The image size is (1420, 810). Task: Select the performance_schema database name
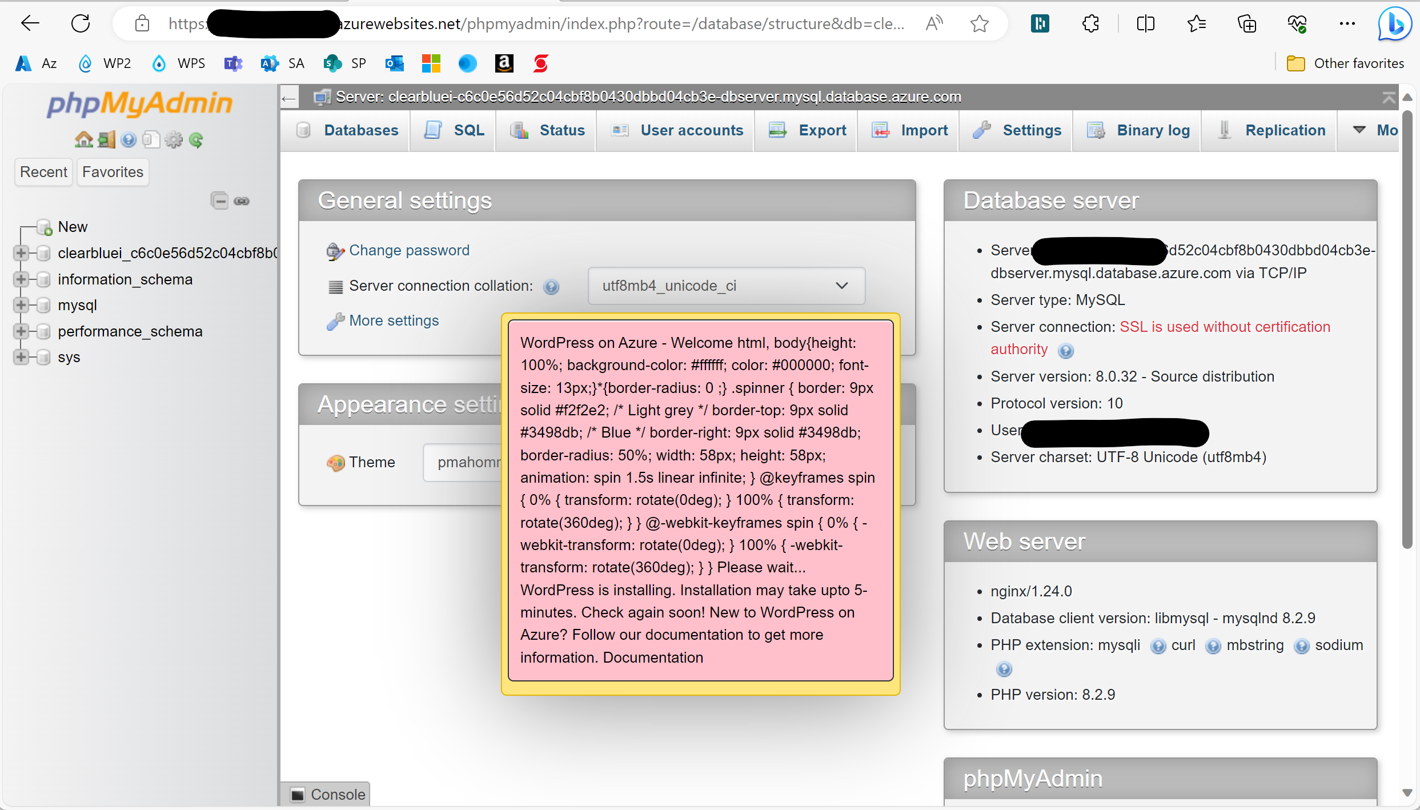130,331
